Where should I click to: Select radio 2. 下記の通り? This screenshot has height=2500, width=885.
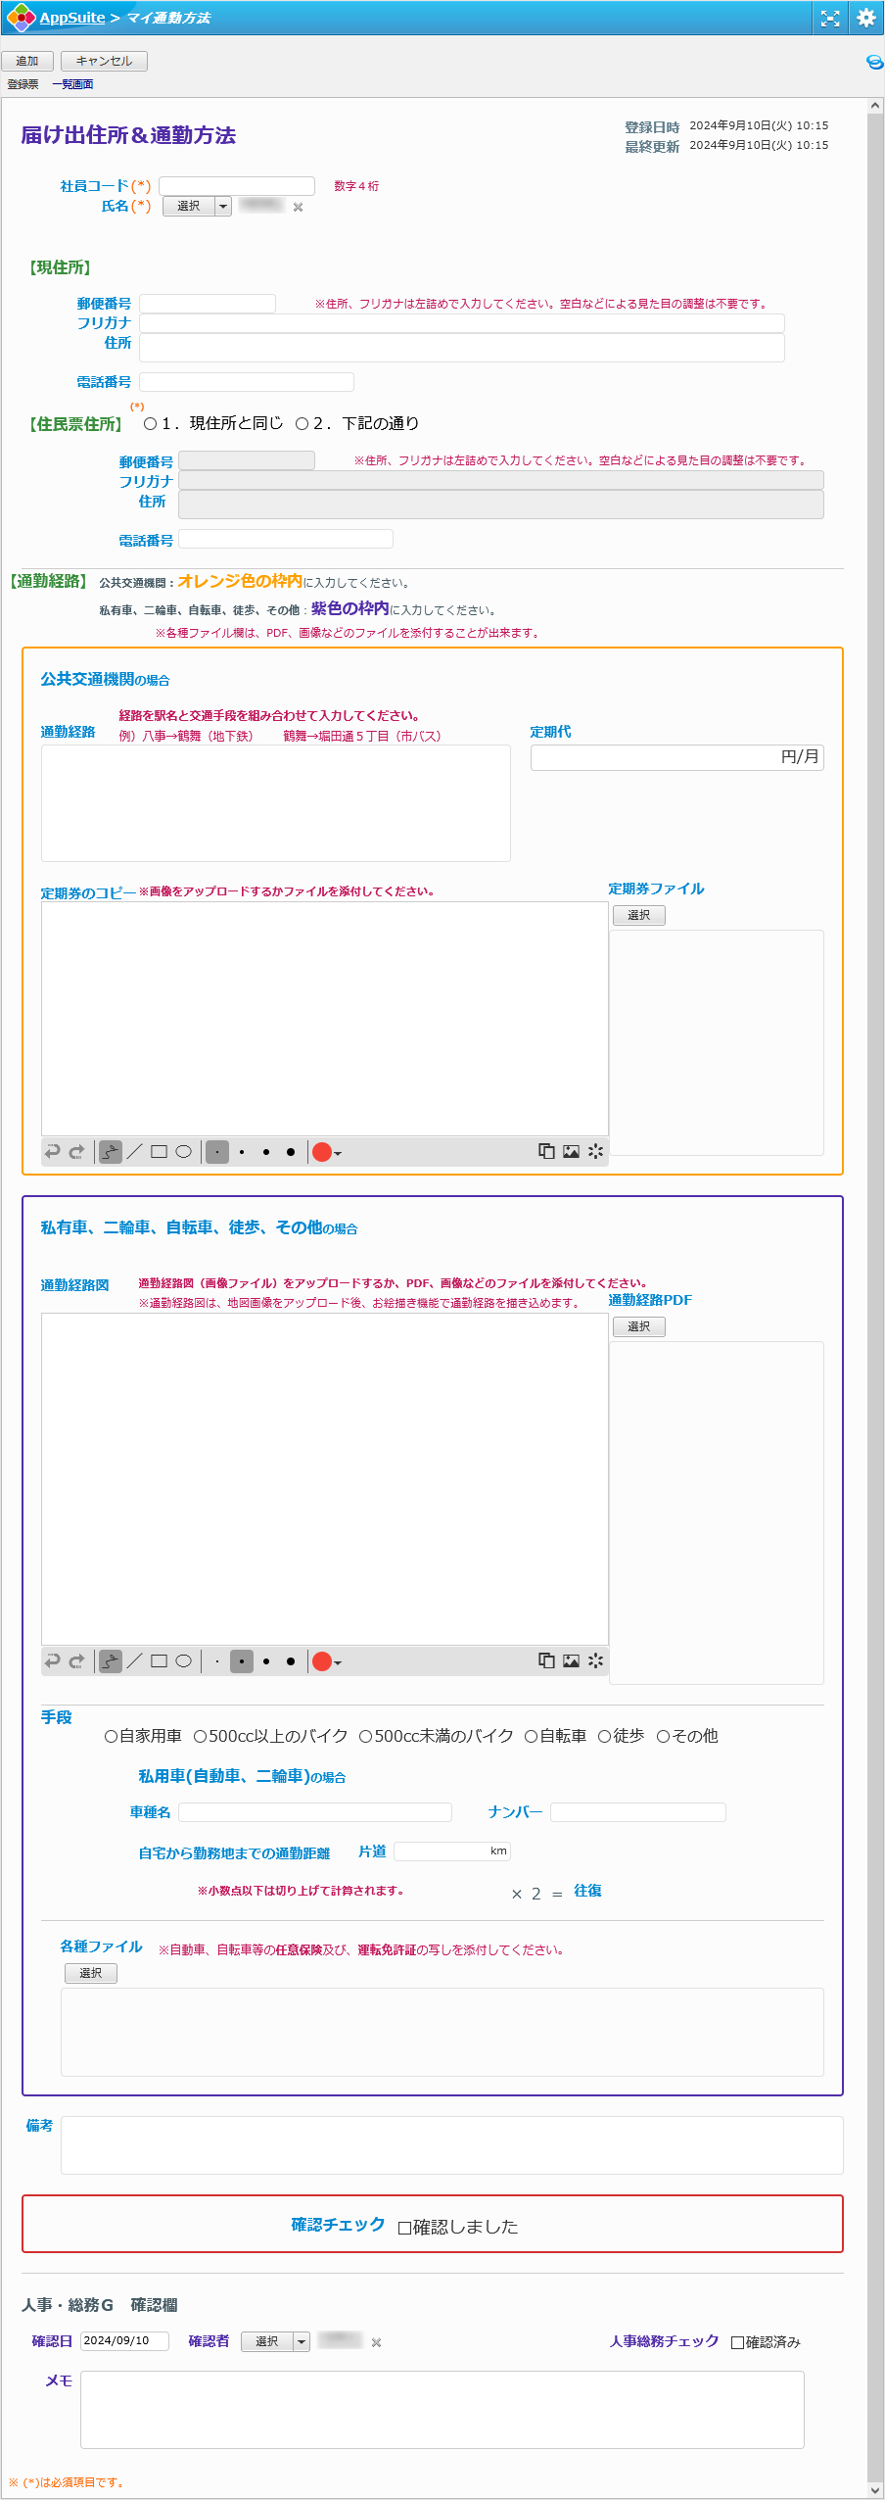303,423
